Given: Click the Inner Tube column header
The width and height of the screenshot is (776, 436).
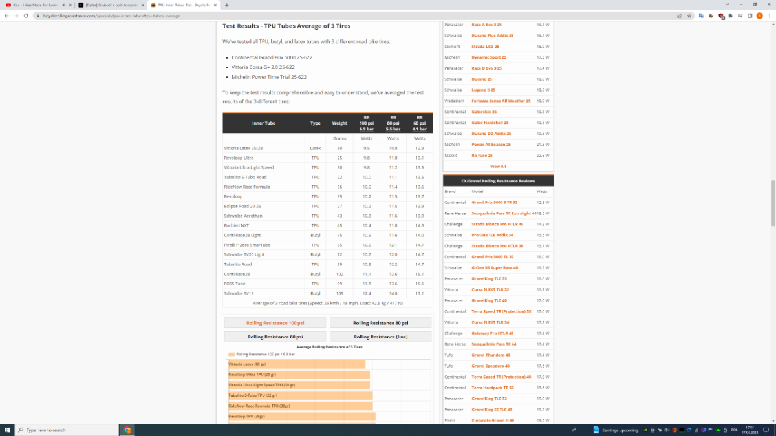Looking at the screenshot, I should [x=264, y=123].
